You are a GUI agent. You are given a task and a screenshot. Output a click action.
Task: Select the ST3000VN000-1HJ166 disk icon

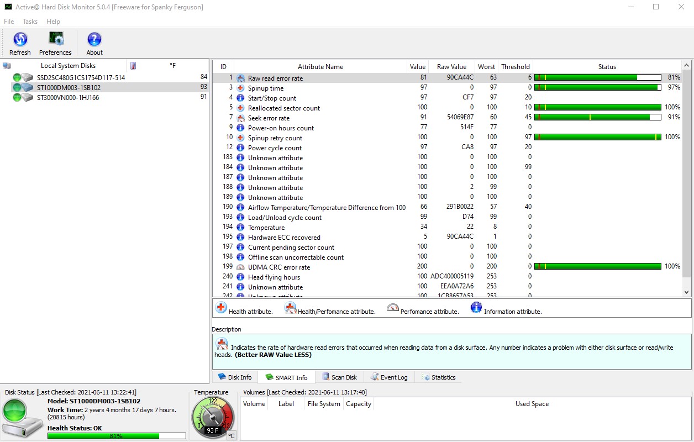tap(23, 98)
